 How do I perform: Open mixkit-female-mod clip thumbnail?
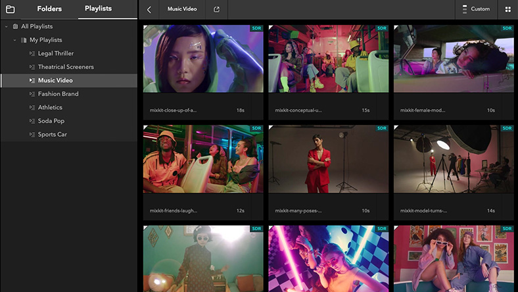tap(454, 59)
